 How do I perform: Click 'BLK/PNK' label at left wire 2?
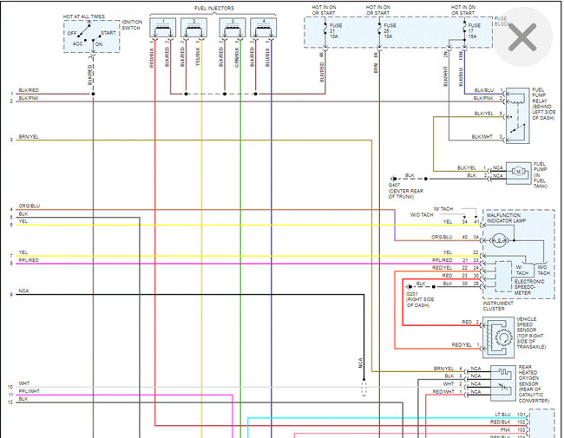click(x=29, y=98)
